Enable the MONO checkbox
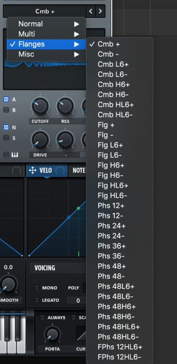This screenshot has width=177, height=364. (37, 288)
